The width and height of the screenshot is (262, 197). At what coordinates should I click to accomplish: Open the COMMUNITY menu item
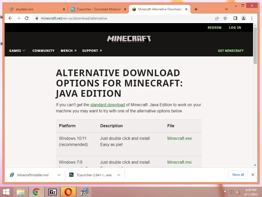point(43,51)
